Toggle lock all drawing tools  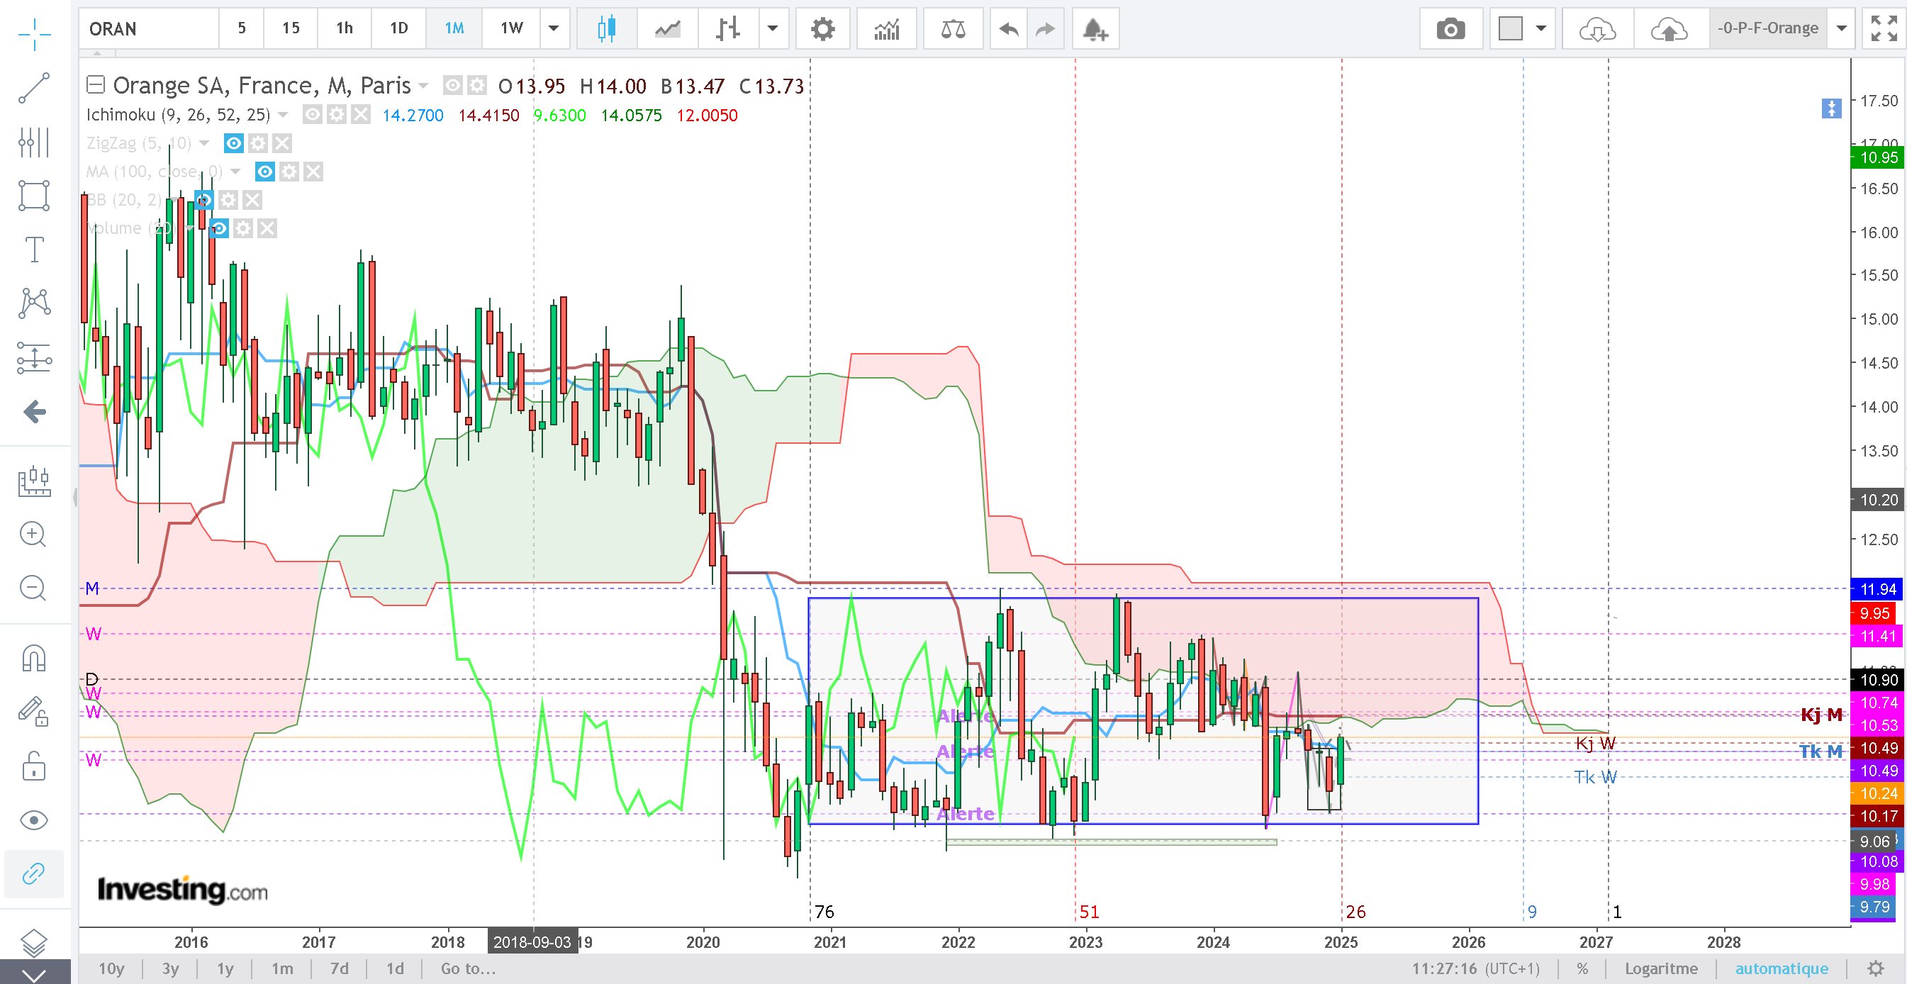[34, 766]
